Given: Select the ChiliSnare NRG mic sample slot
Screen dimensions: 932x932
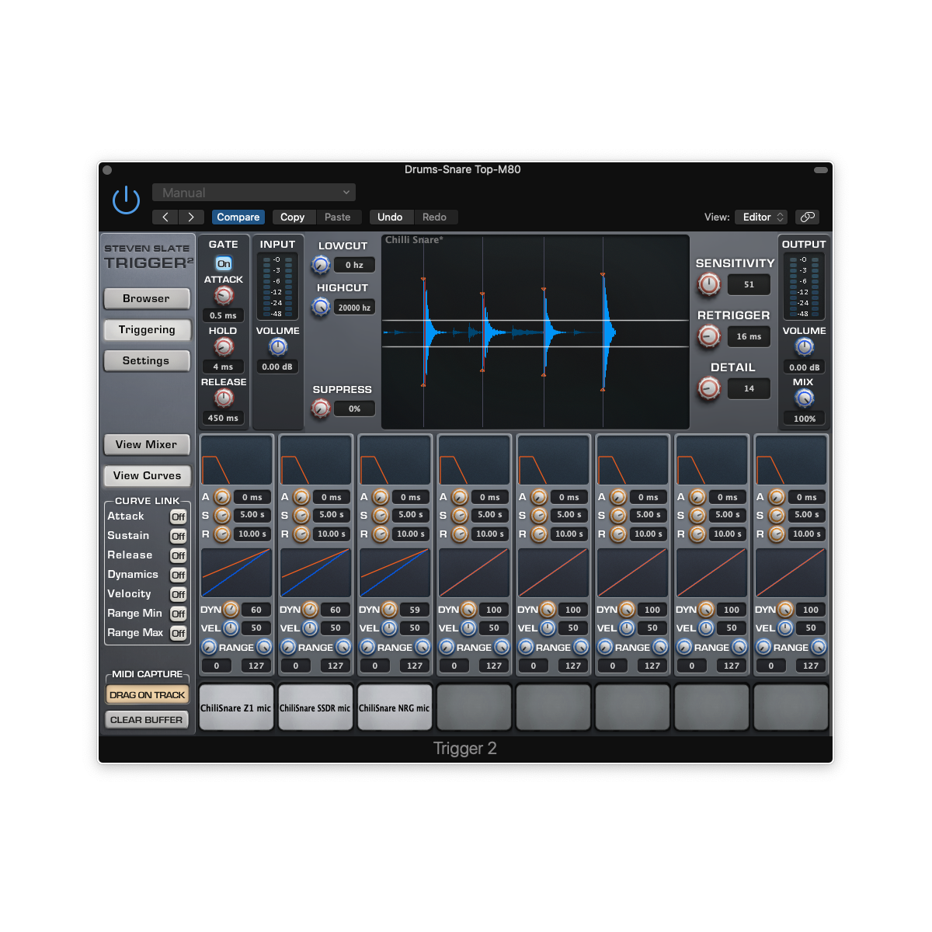Looking at the screenshot, I should 395,708.
